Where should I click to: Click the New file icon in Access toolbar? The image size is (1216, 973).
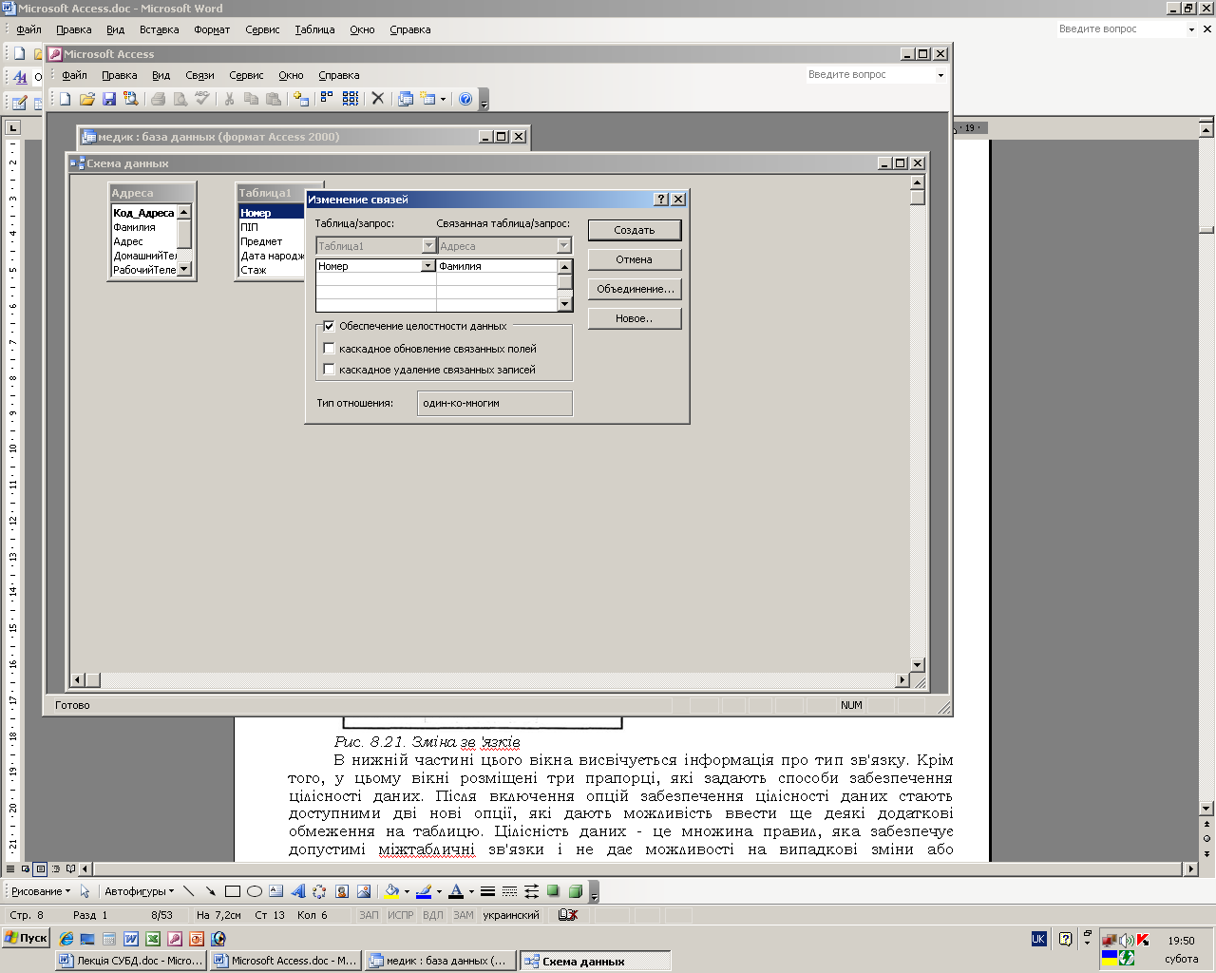click(x=65, y=99)
